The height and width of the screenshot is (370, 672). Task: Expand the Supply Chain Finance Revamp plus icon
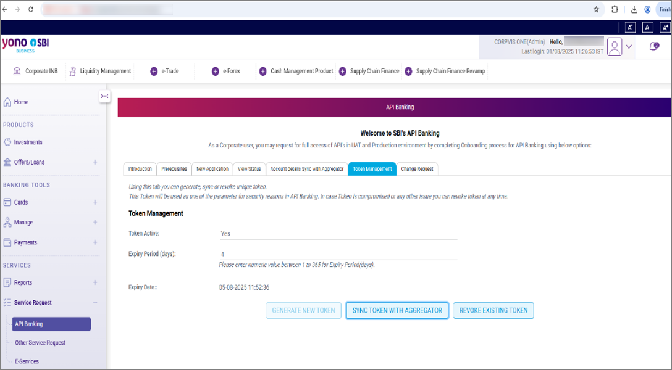pyautogui.click(x=408, y=72)
